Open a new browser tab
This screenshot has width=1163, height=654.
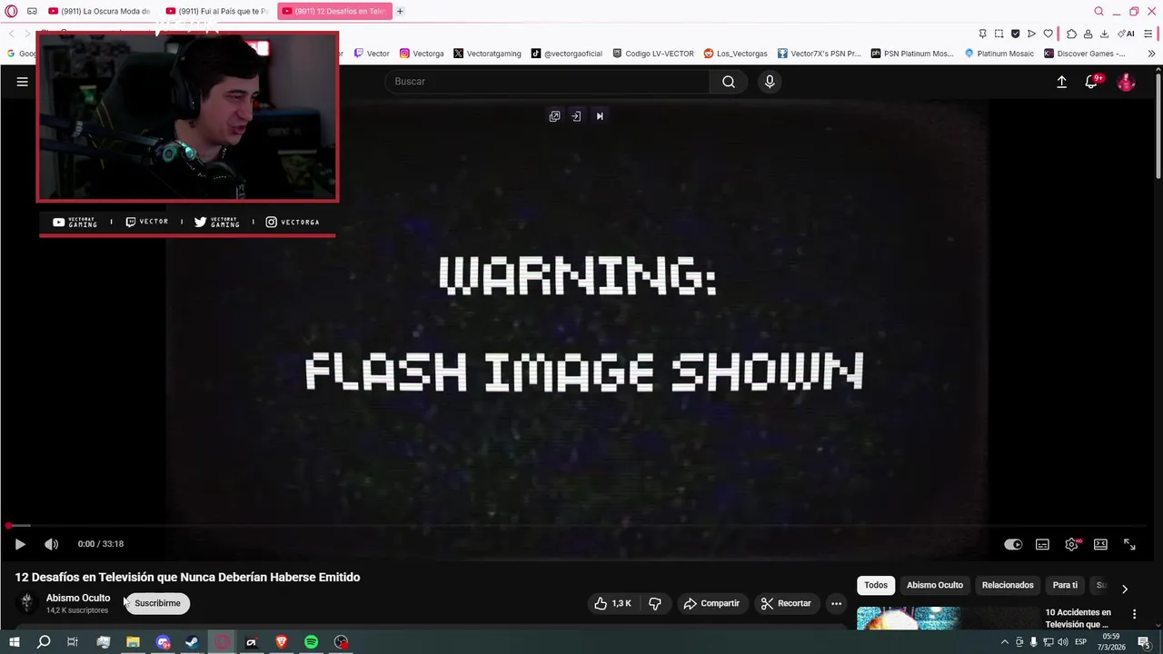[x=400, y=11]
